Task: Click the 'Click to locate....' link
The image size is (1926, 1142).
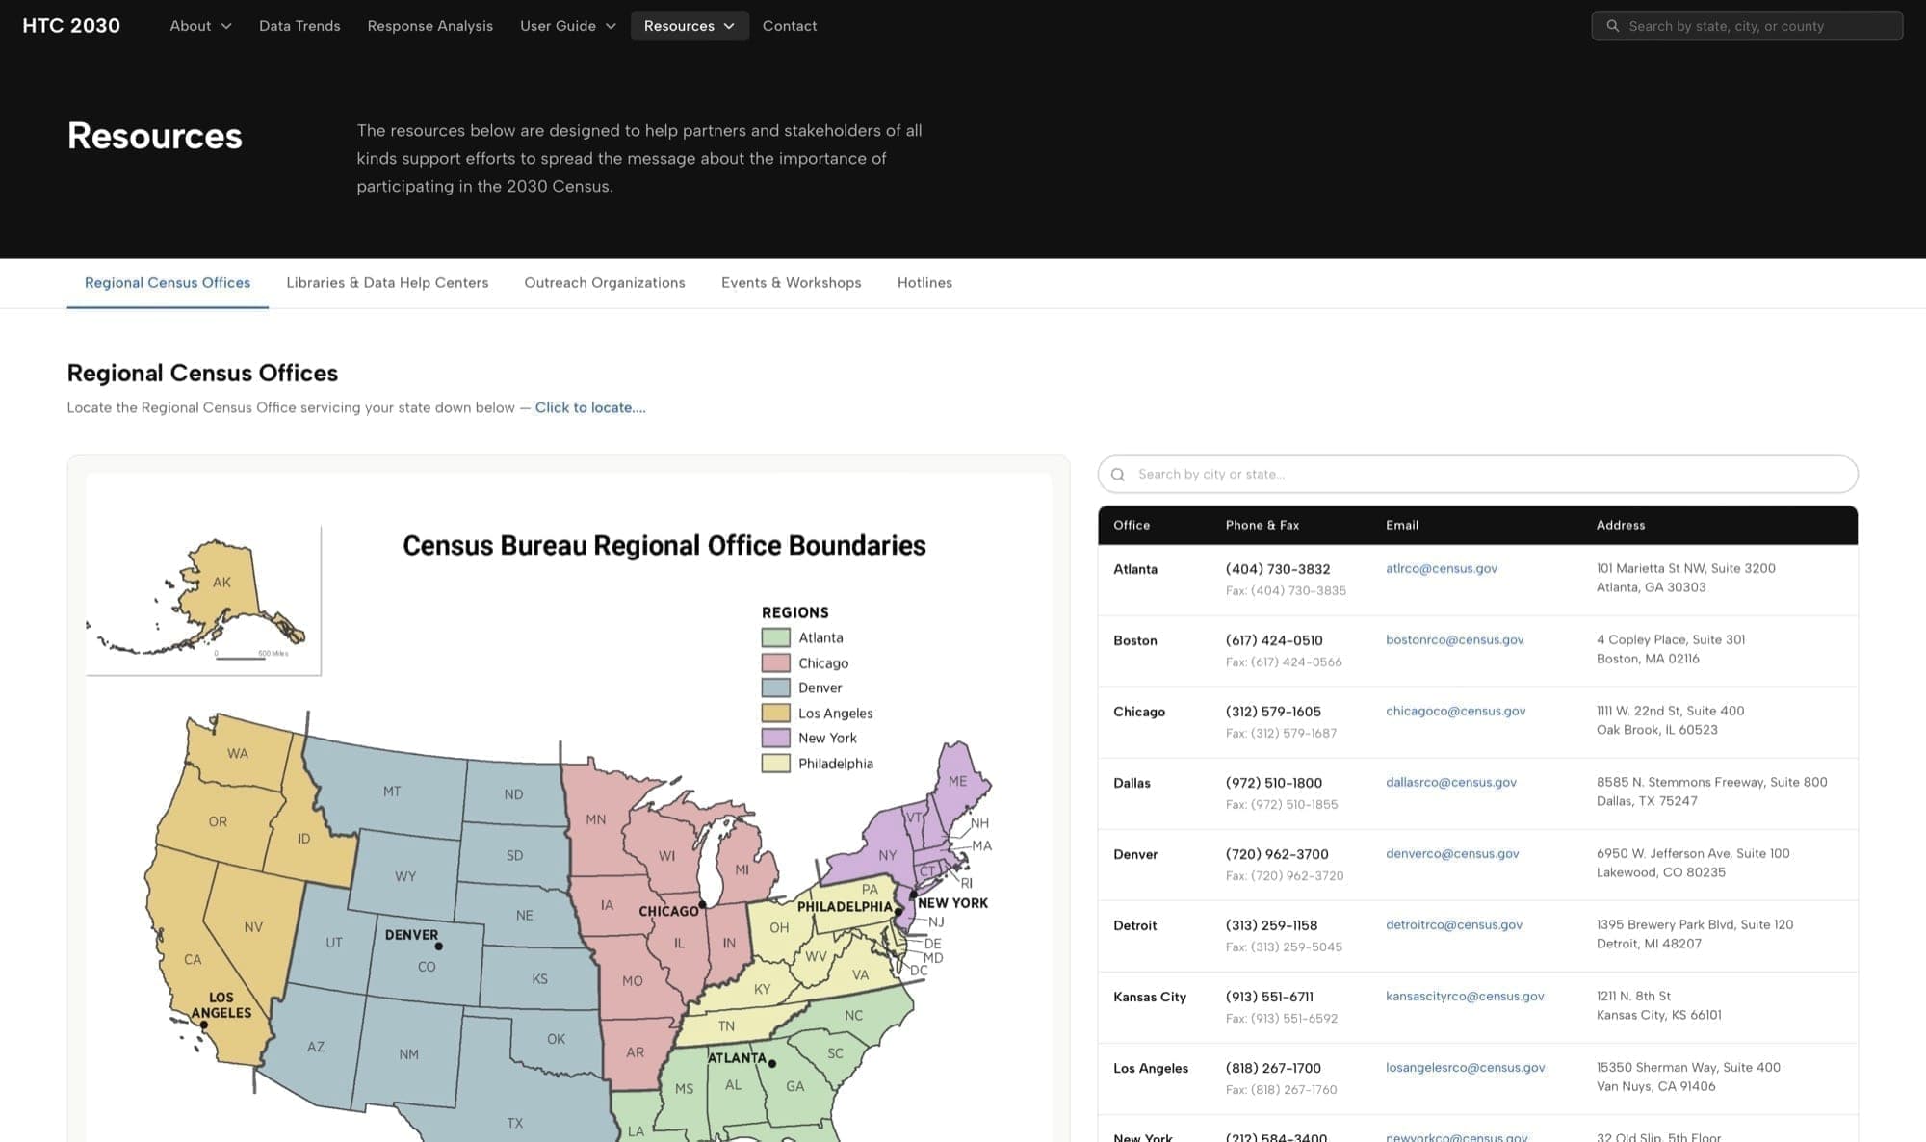Action: (590, 407)
